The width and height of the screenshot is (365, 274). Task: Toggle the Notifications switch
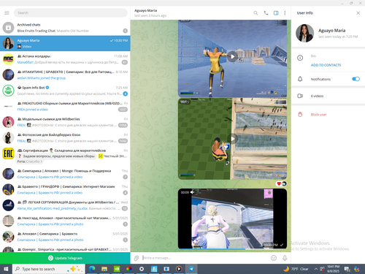tap(356, 79)
